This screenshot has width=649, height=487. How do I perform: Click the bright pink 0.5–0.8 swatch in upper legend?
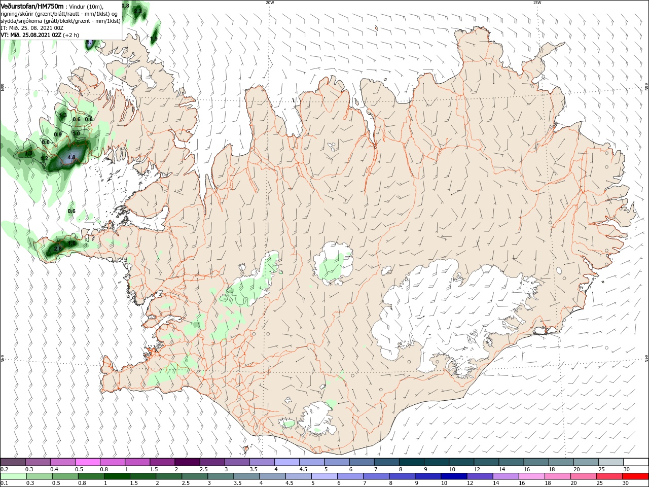click(x=88, y=462)
